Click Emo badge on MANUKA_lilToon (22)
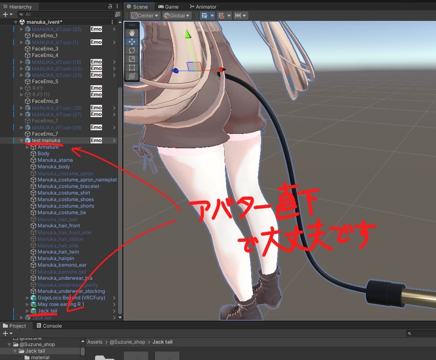 pos(96,29)
